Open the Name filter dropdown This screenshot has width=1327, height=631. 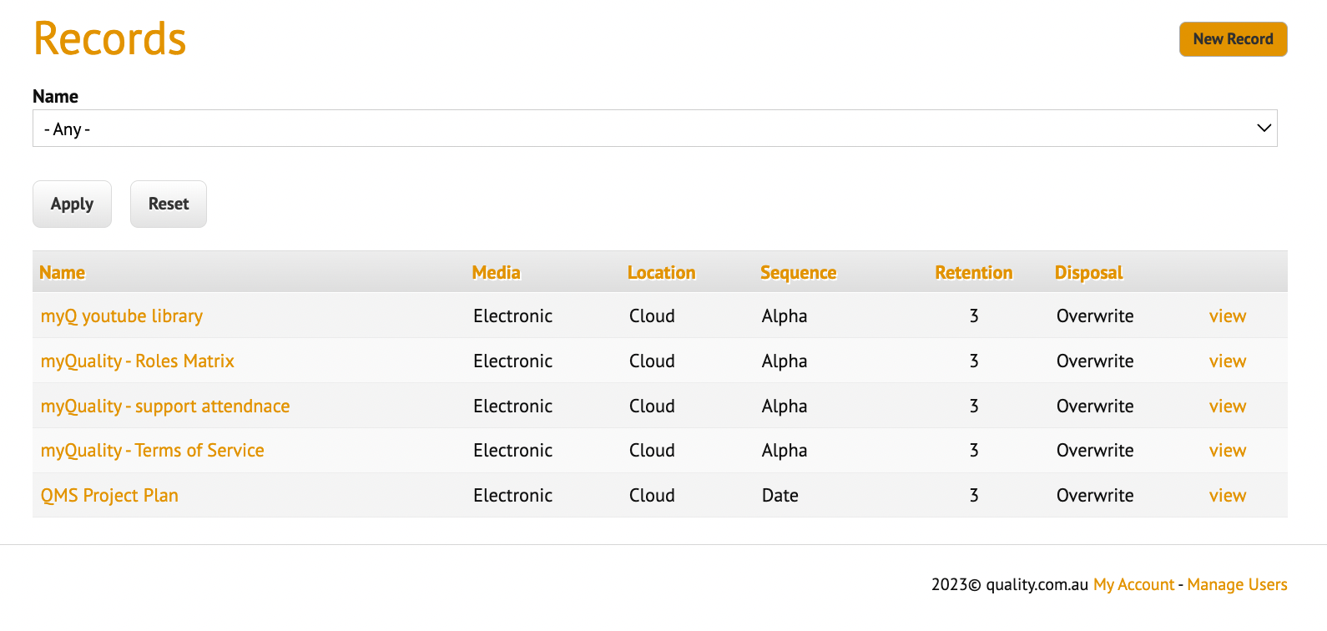pos(654,129)
